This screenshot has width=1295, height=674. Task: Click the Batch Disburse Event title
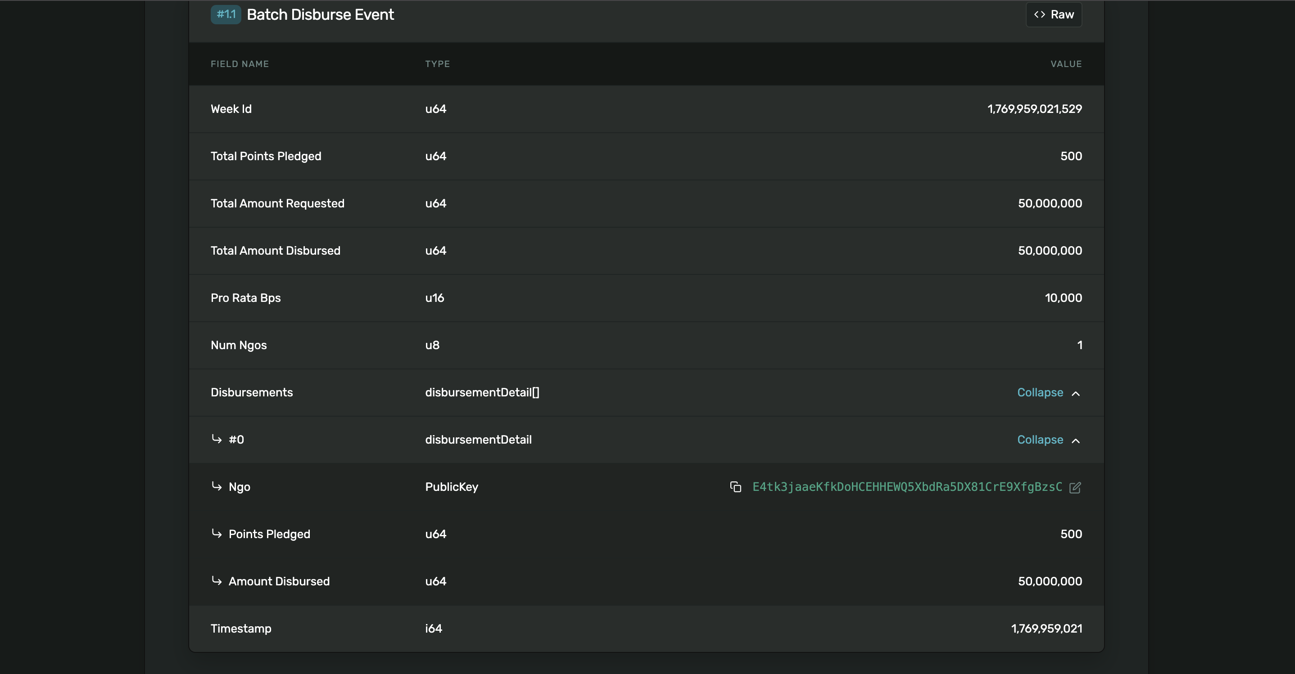320,14
